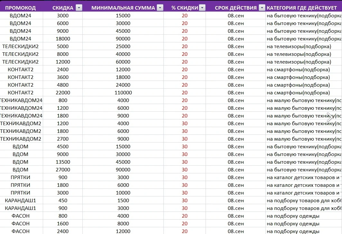Viewport: 342px width, 234px height.
Task: Go to next image with right chevron
Action: point(330,117)
